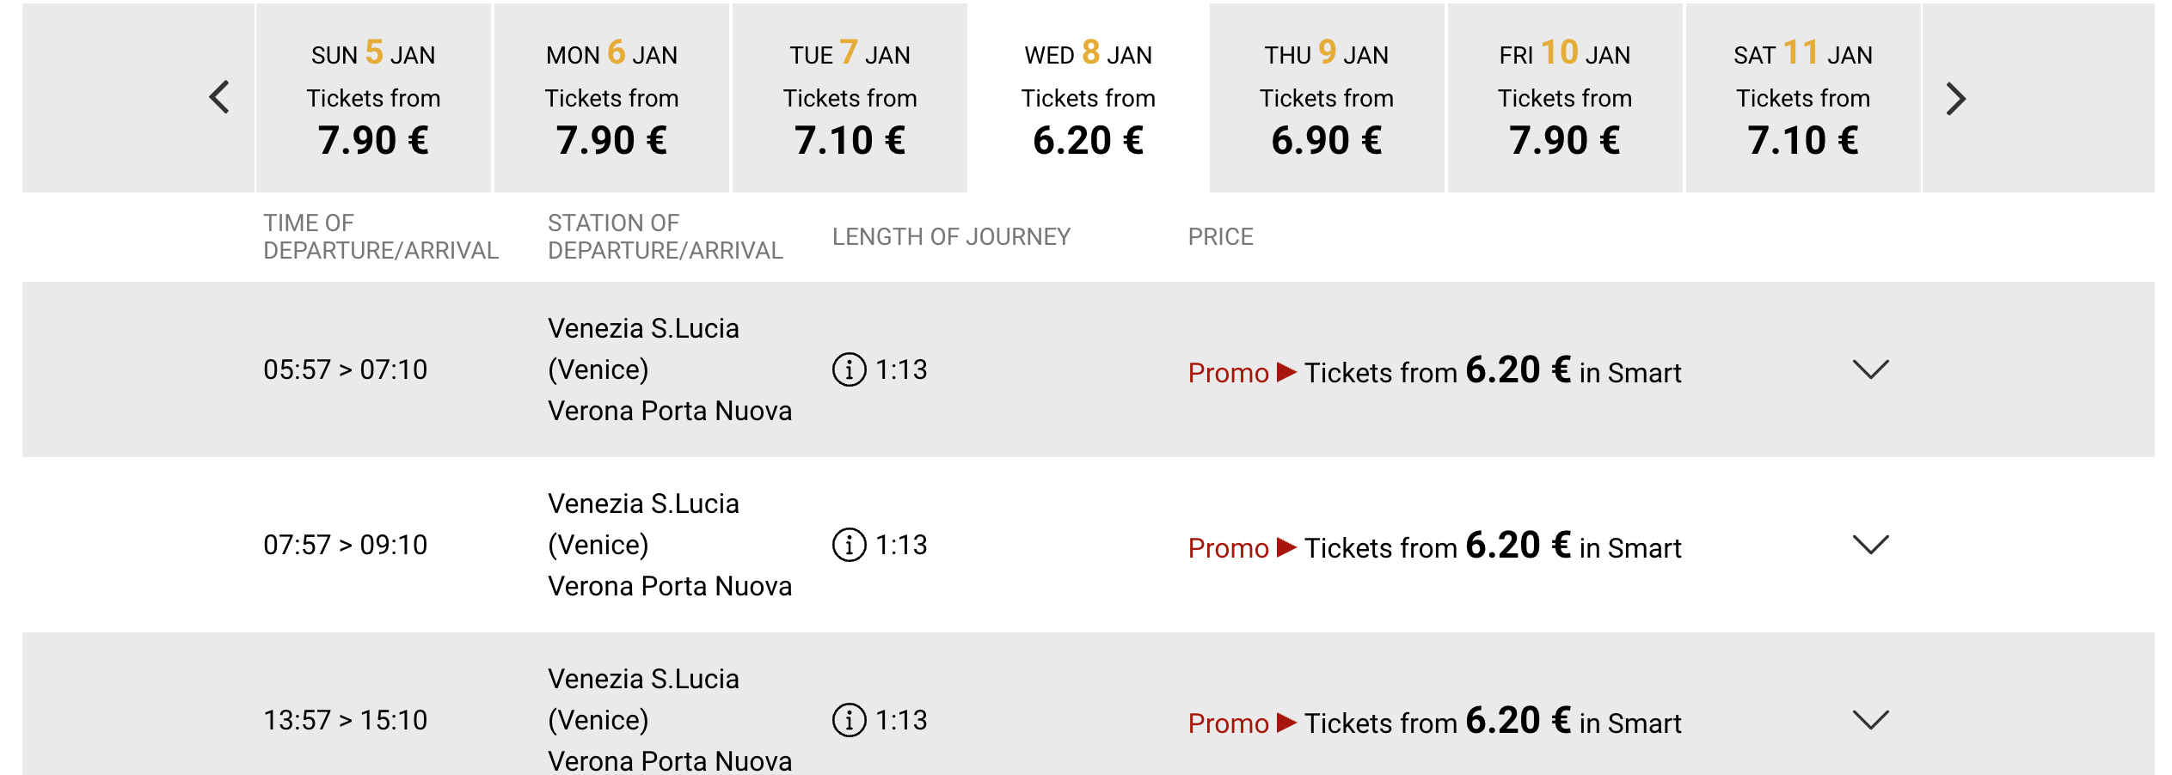Select the SUN 5 JAN date tab
This screenshot has width=2172, height=775.
pyautogui.click(x=373, y=98)
